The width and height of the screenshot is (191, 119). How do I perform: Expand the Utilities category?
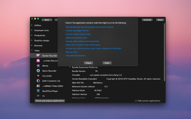click(x=32, y=25)
